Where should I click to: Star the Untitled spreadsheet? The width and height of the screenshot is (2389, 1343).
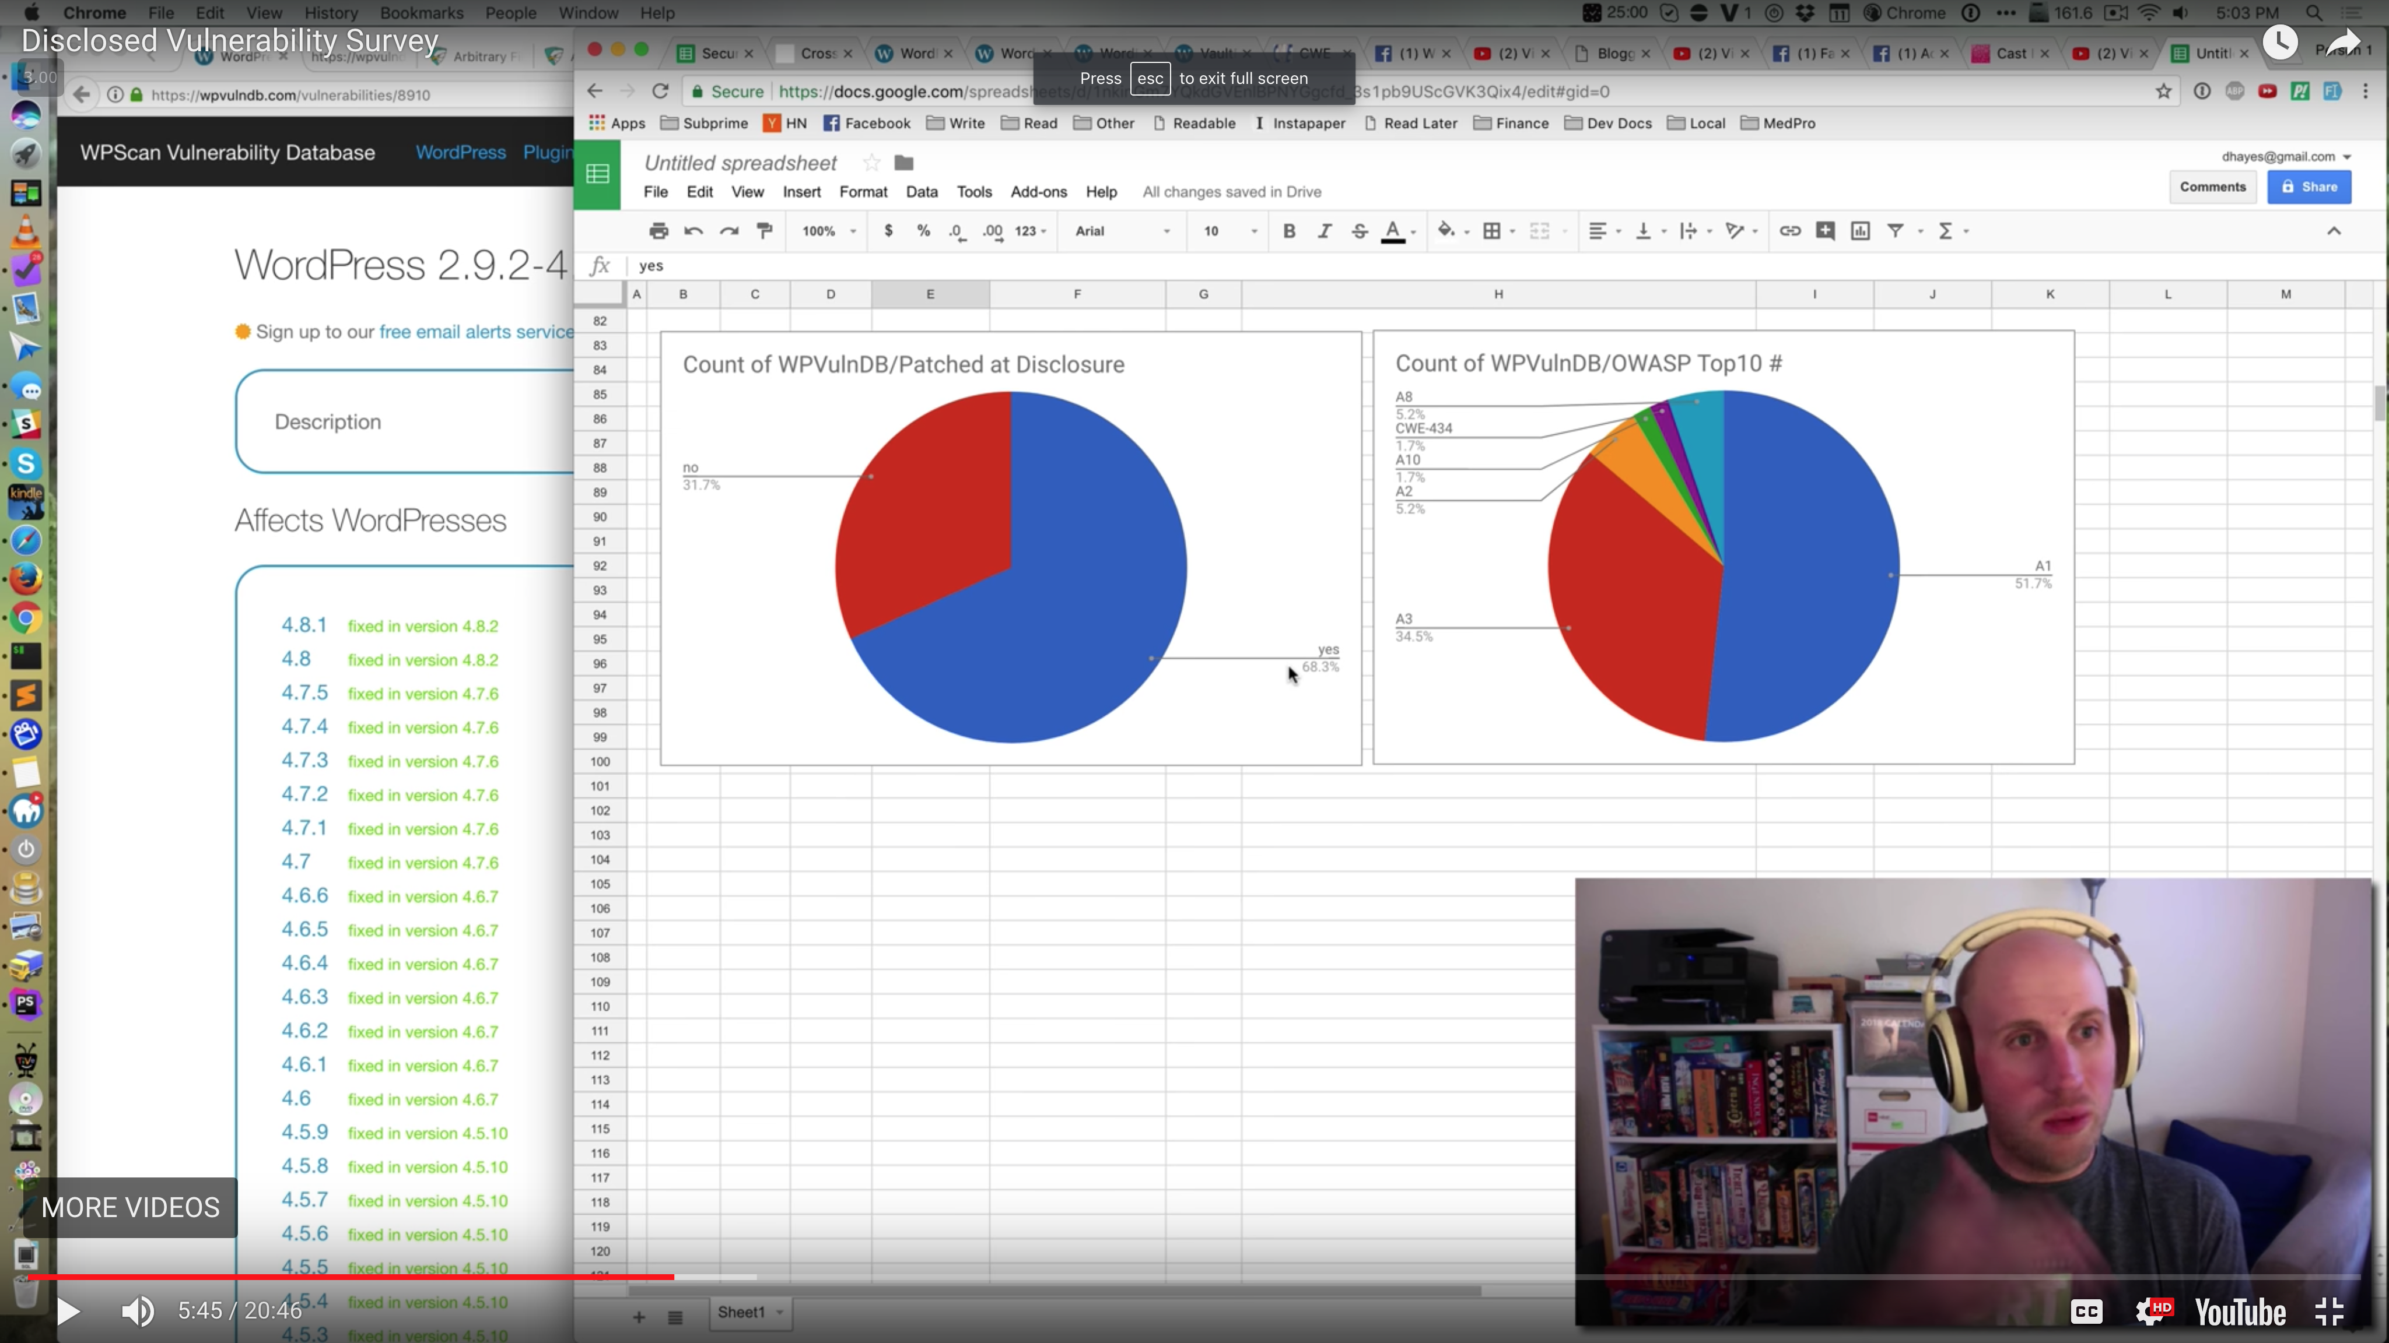pyautogui.click(x=871, y=163)
